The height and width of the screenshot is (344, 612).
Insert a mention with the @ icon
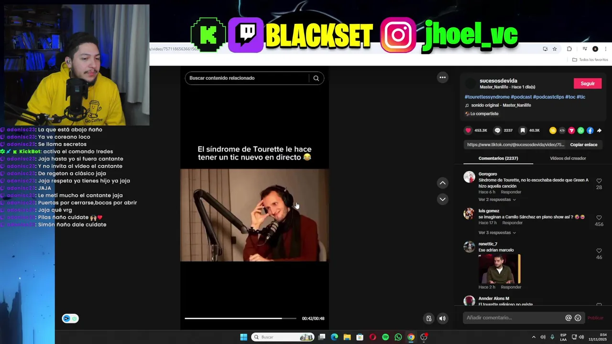click(568, 318)
